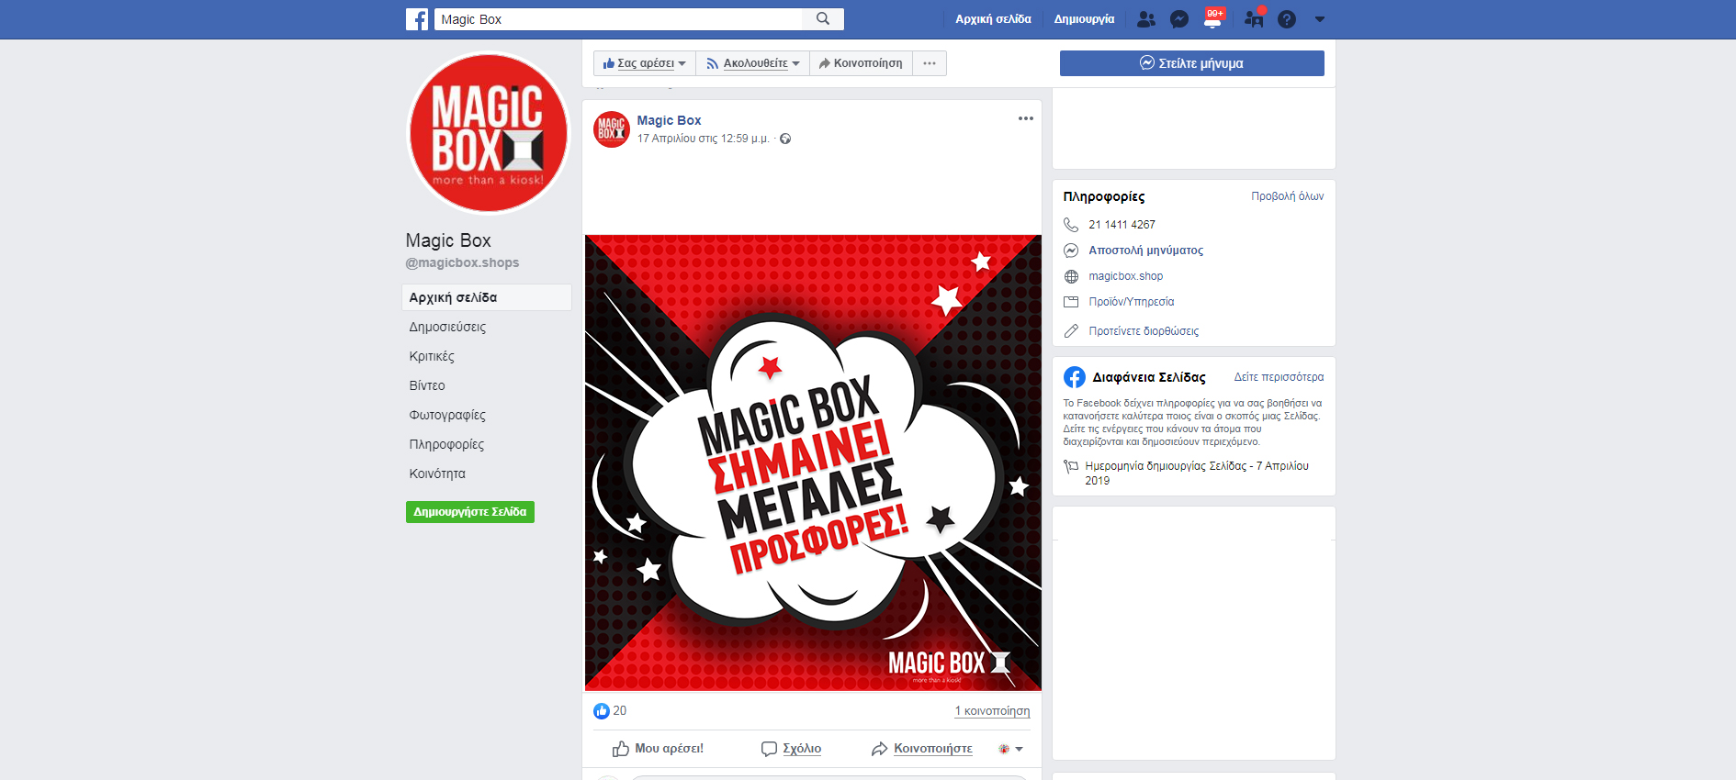Open the notifications bell with 99+ badge
Screen dimensions: 1736x780
pos(1213,19)
